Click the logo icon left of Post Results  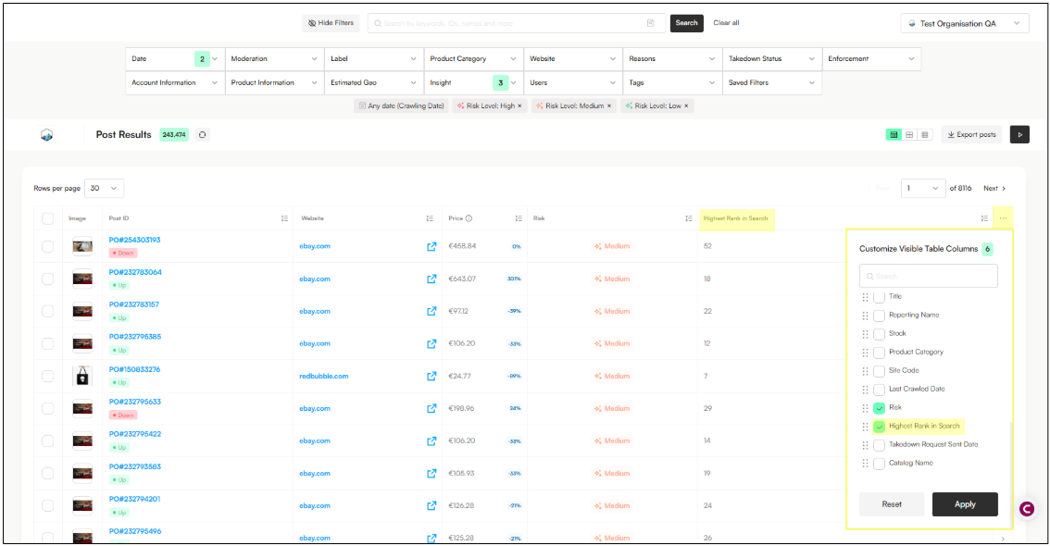46,134
